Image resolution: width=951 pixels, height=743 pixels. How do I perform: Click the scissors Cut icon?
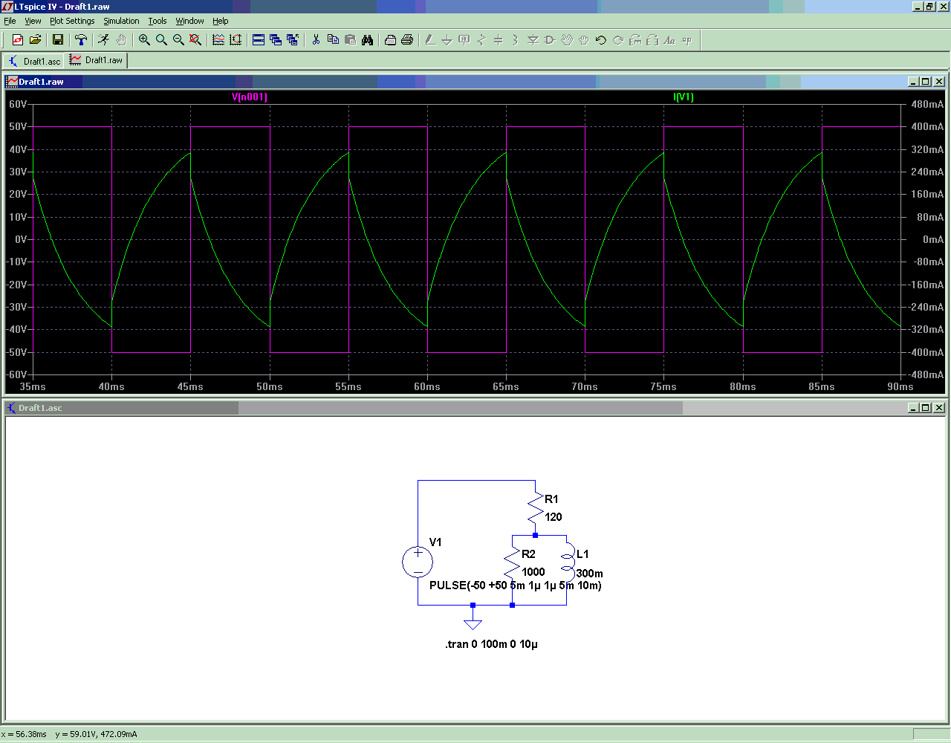pos(316,40)
